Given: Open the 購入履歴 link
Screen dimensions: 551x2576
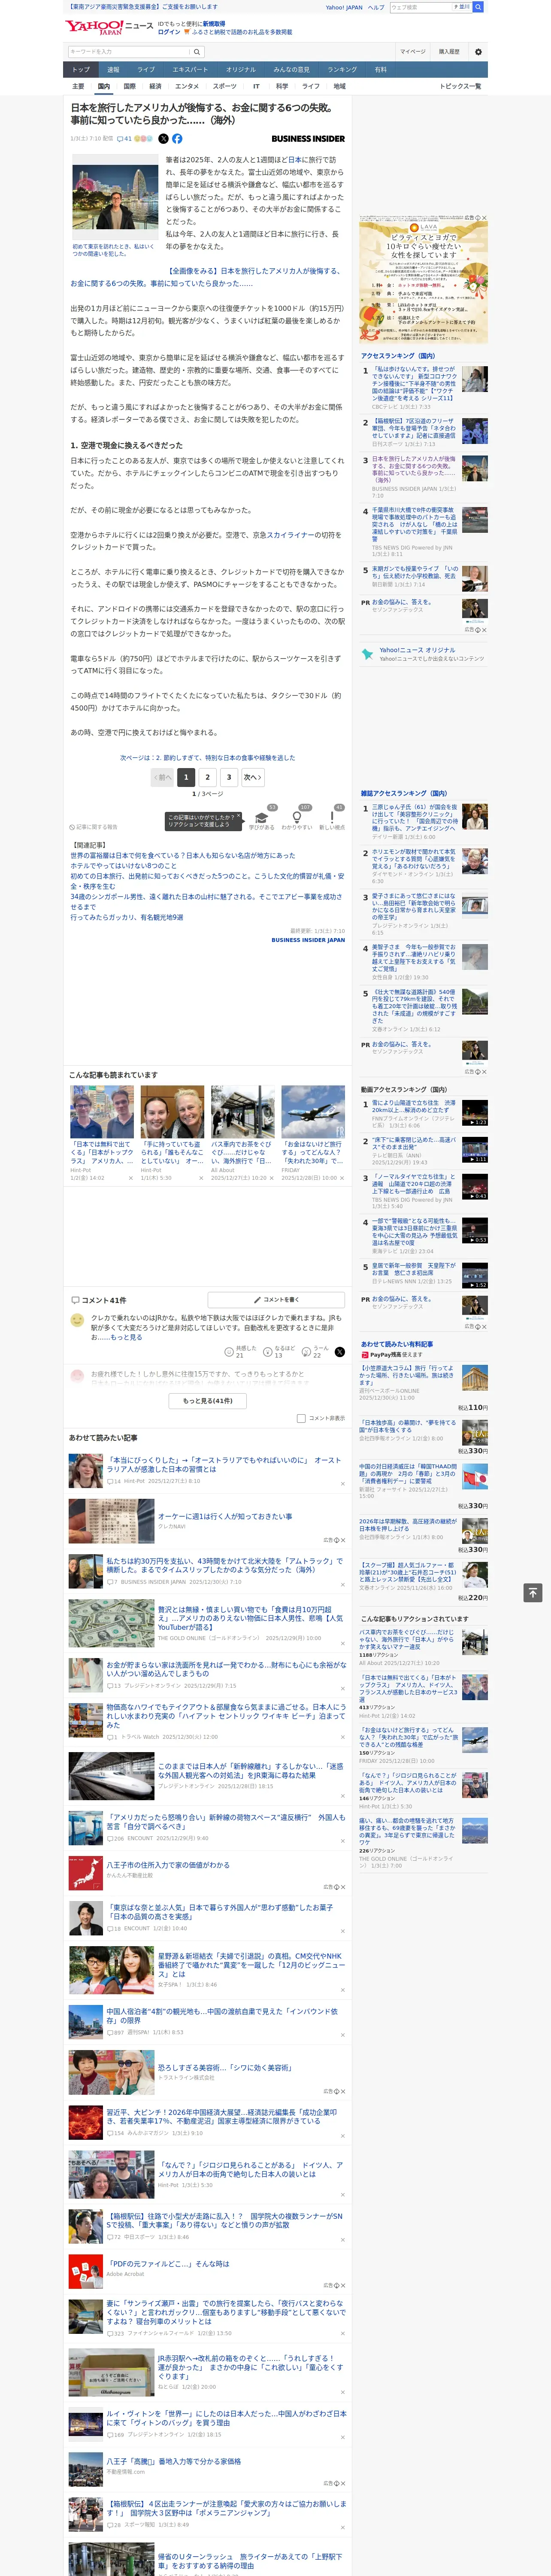Looking at the screenshot, I should click(x=449, y=52).
